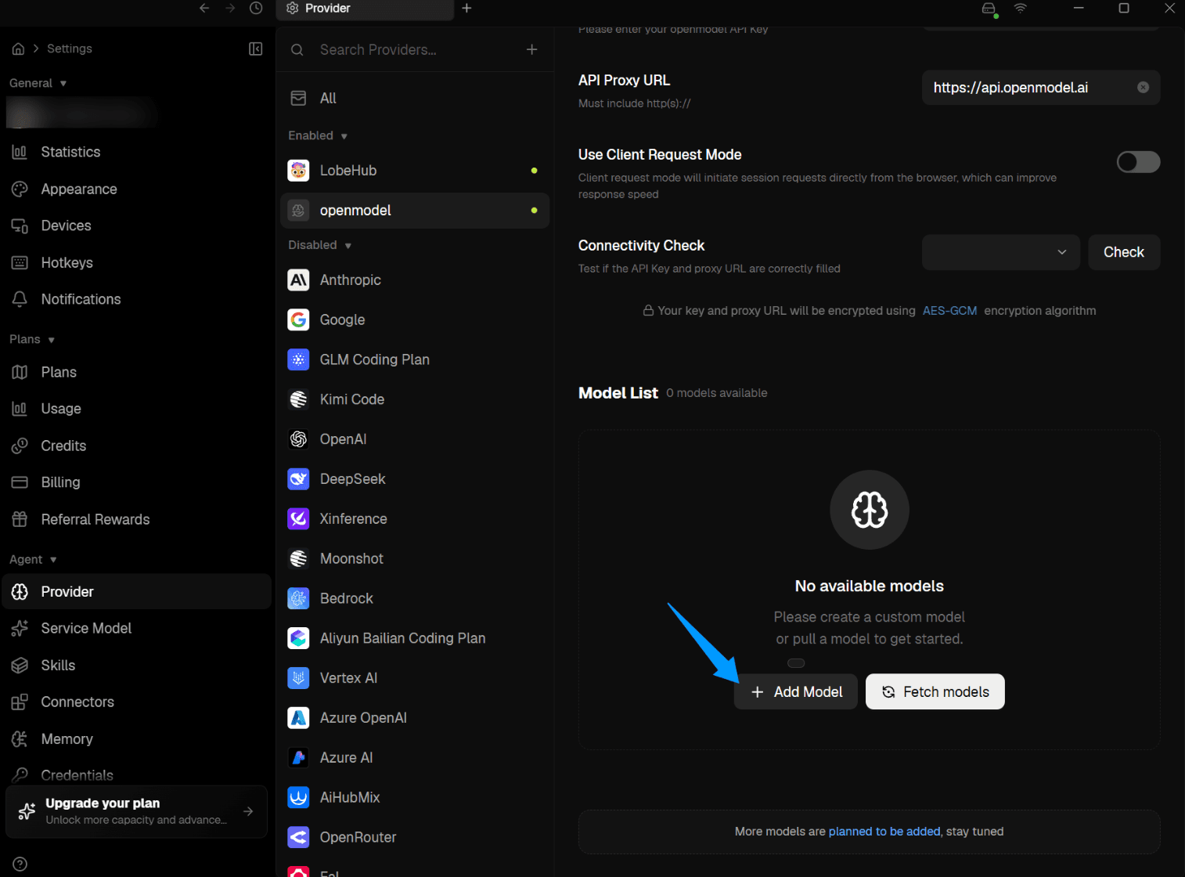Focus the Search Providers field

click(415, 49)
